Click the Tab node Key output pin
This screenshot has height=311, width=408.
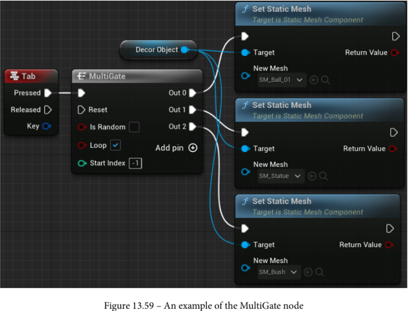(47, 126)
